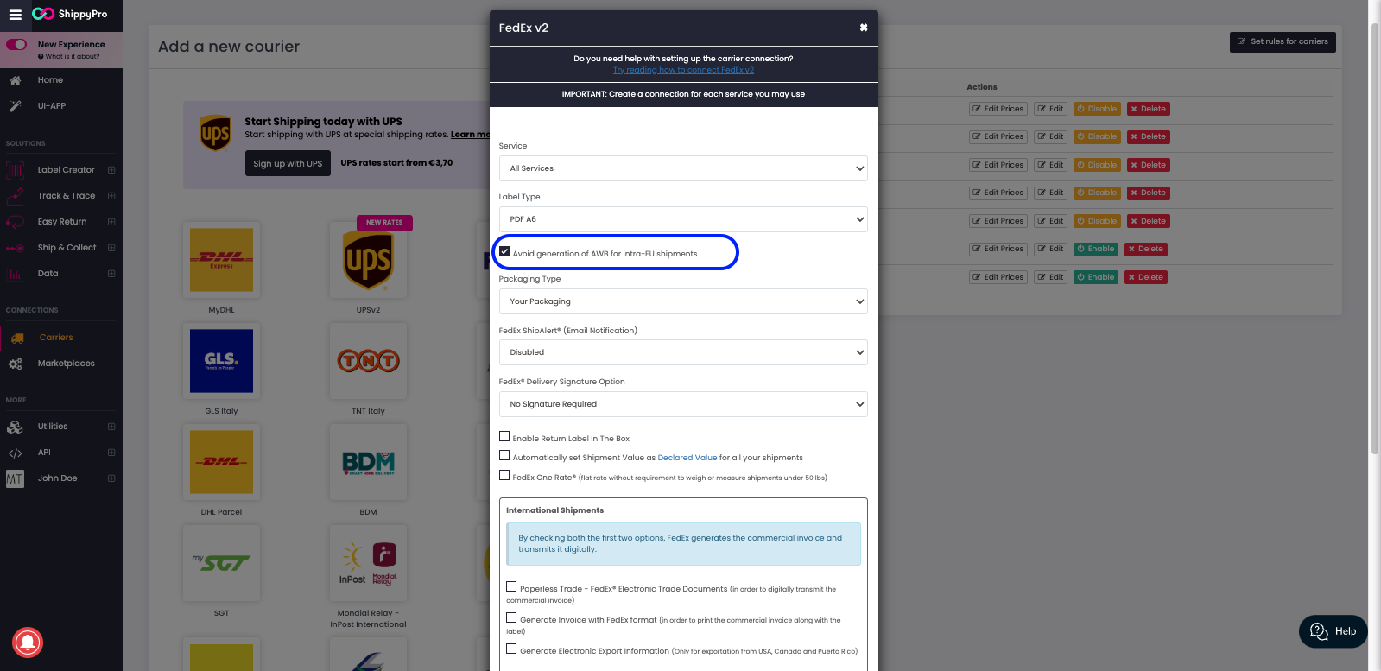Expand the Easy Return submenu

(x=111, y=222)
